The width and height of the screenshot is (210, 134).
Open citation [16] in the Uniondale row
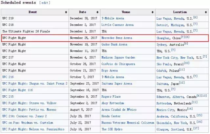pos(199,122)
